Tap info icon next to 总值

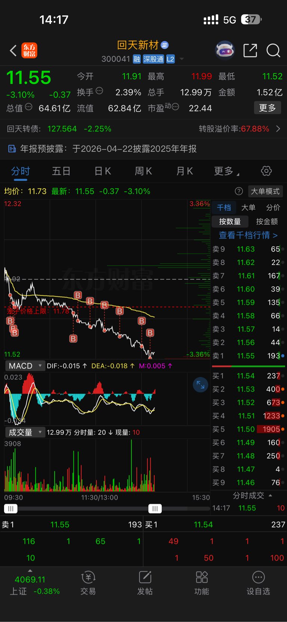(x=29, y=107)
